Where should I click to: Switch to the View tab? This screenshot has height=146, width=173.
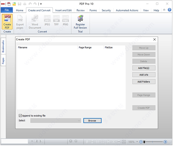(146, 10)
